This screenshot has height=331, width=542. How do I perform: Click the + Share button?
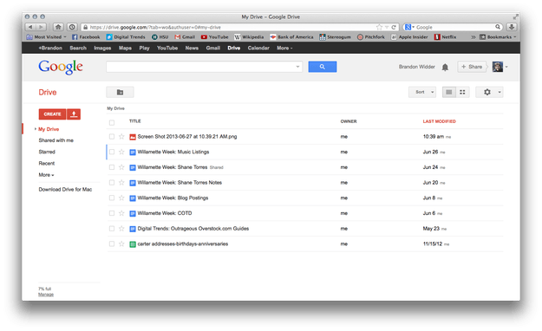click(x=472, y=67)
